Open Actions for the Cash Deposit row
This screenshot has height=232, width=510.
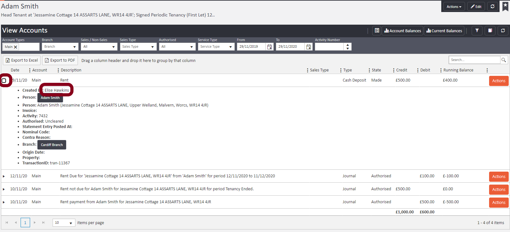[x=499, y=81]
